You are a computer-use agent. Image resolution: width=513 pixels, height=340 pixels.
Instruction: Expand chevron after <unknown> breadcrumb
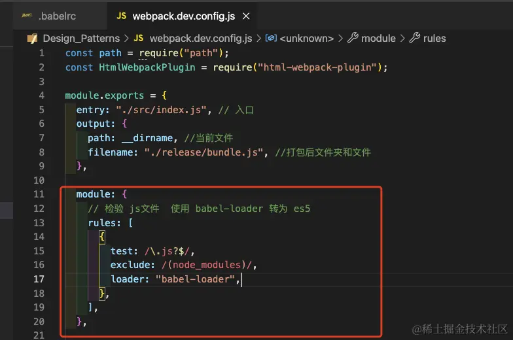coord(340,39)
